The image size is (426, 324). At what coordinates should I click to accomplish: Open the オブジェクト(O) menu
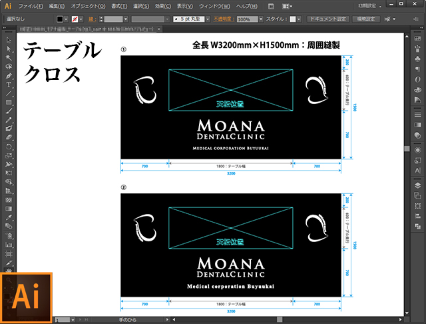tap(88, 6)
